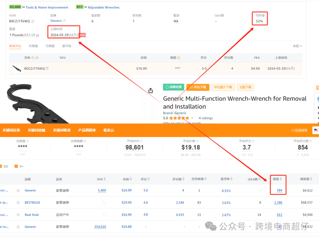
Task: Click copy icon beside 变体 column header
Action: (x=37, y=58)
